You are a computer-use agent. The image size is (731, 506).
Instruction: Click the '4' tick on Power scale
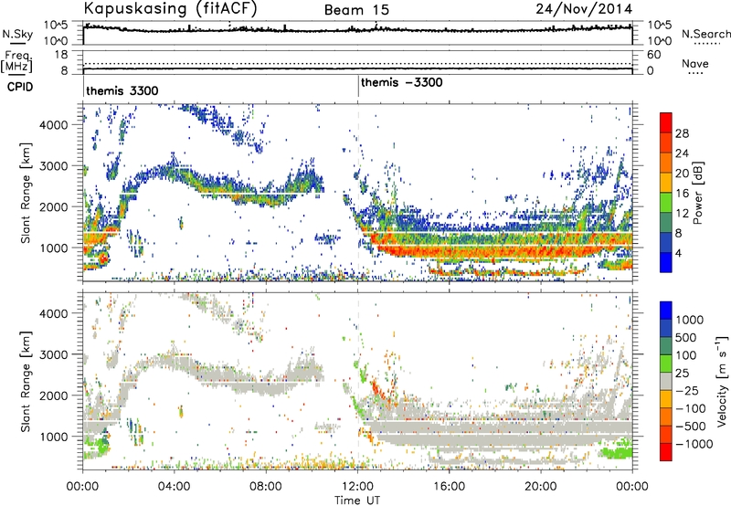coord(678,253)
